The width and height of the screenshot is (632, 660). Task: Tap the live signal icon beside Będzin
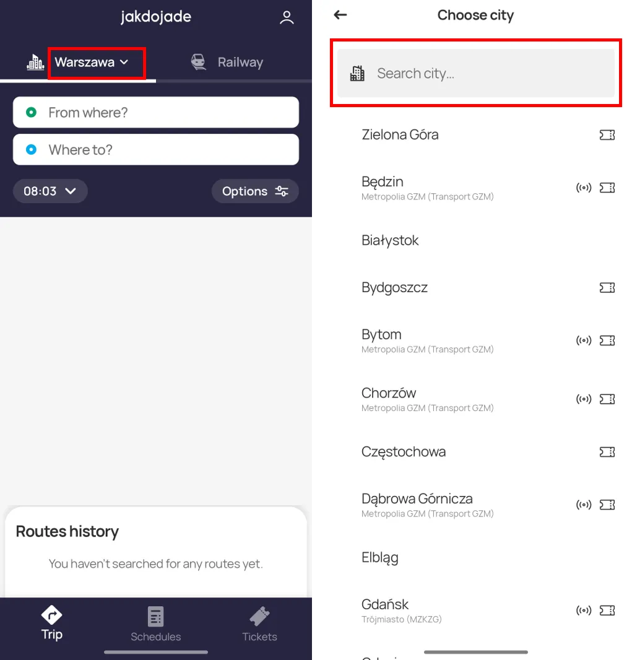584,188
